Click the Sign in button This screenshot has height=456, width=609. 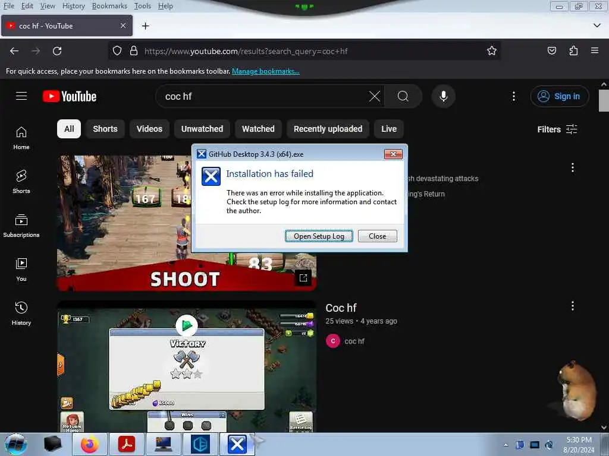pos(559,96)
